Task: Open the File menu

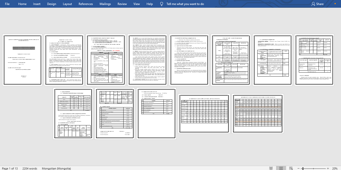Action: (7, 4)
